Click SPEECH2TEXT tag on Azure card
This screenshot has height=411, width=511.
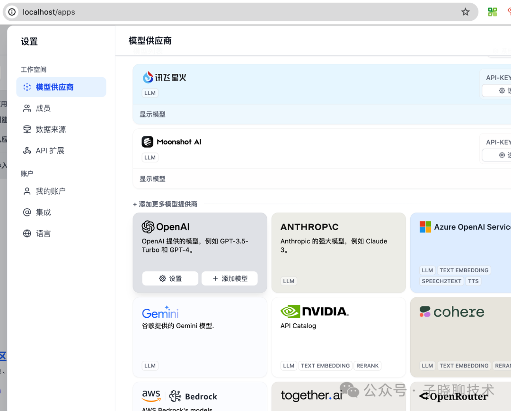tap(441, 281)
